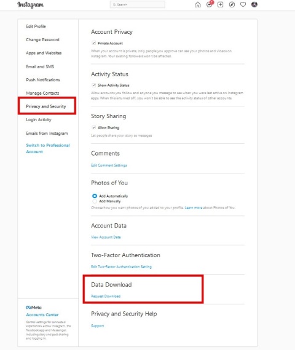The image size is (295, 350).
Task: Open Login Activity section
Action: (39, 120)
